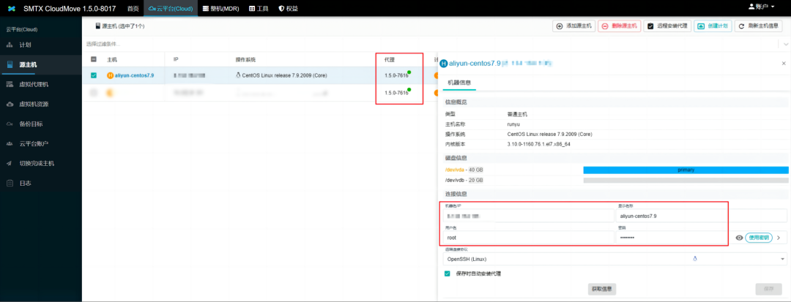Click the SMTX CloudMove logo icon
Screen dimensions: 791x302
click(12, 9)
